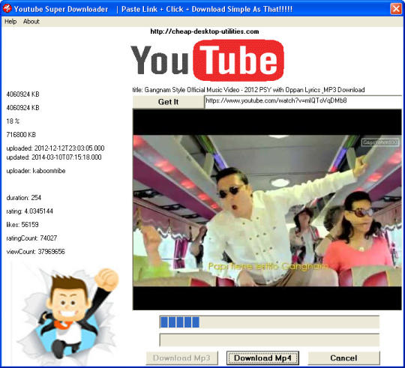405x368 pixels.
Task: Close the Youtube Super Downloader window
Action: 396,9
